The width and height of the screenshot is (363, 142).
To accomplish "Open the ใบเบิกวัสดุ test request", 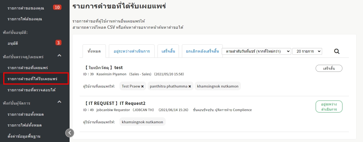I will tap(104, 67).
